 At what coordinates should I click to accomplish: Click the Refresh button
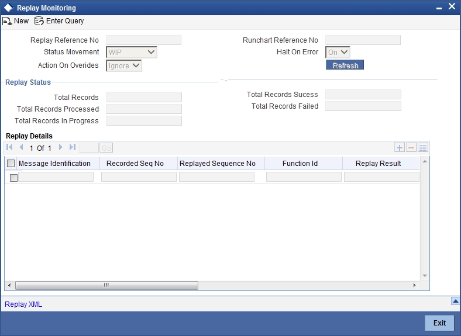[x=345, y=65]
